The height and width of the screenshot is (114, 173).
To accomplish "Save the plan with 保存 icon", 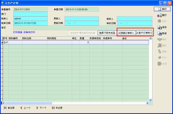I will tap(162, 27).
